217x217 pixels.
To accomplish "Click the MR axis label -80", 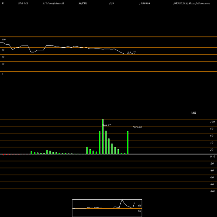I will click(x=212, y=184).
